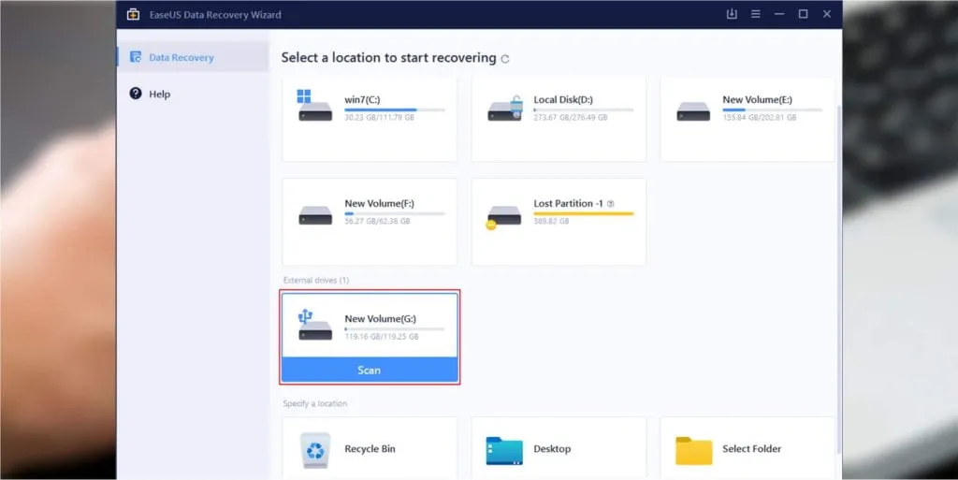Select the win7(C:) drive icon

click(x=314, y=106)
